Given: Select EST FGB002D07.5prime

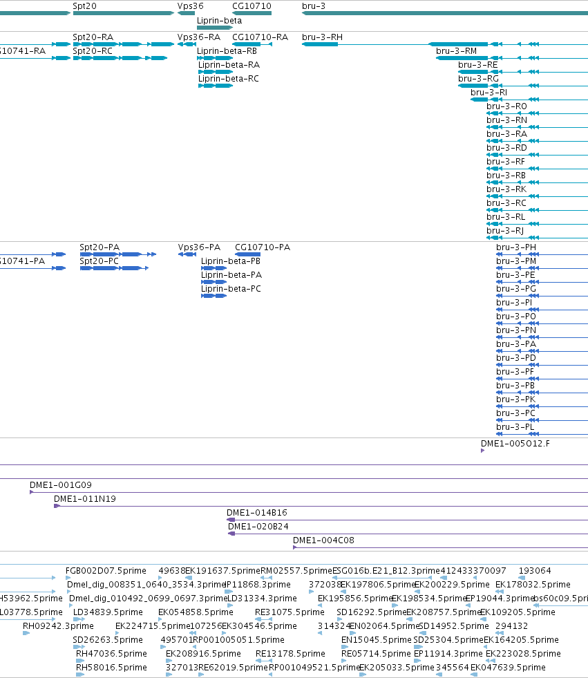Looking at the screenshot, I should [106, 571].
